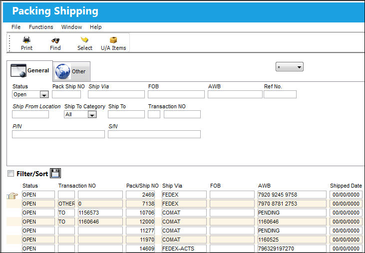Click the Find binoculars icon
Image resolution: width=365 pixels, height=253 pixels.
(x=55, y=40)
